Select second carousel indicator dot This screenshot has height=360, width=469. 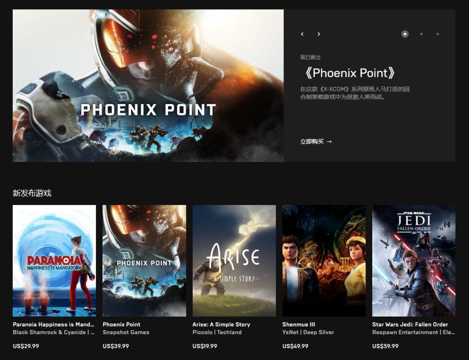pos(421,34)
